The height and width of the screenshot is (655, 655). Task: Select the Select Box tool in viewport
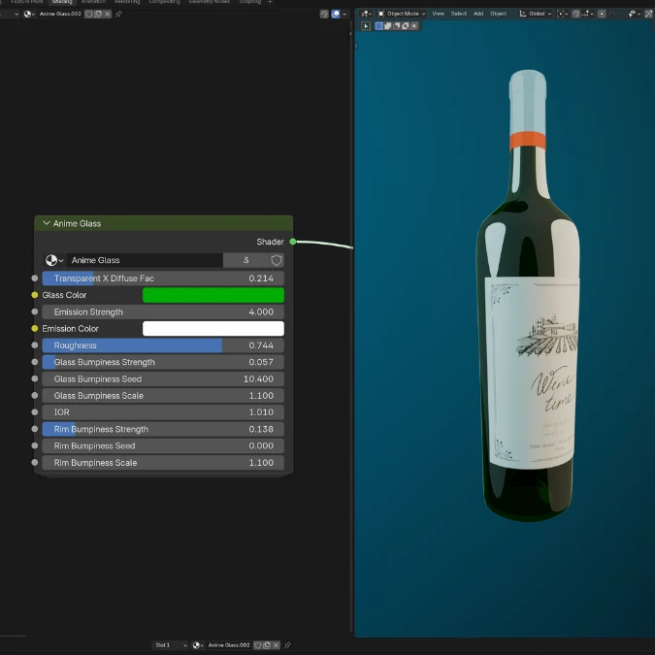[x=366, y=26]
